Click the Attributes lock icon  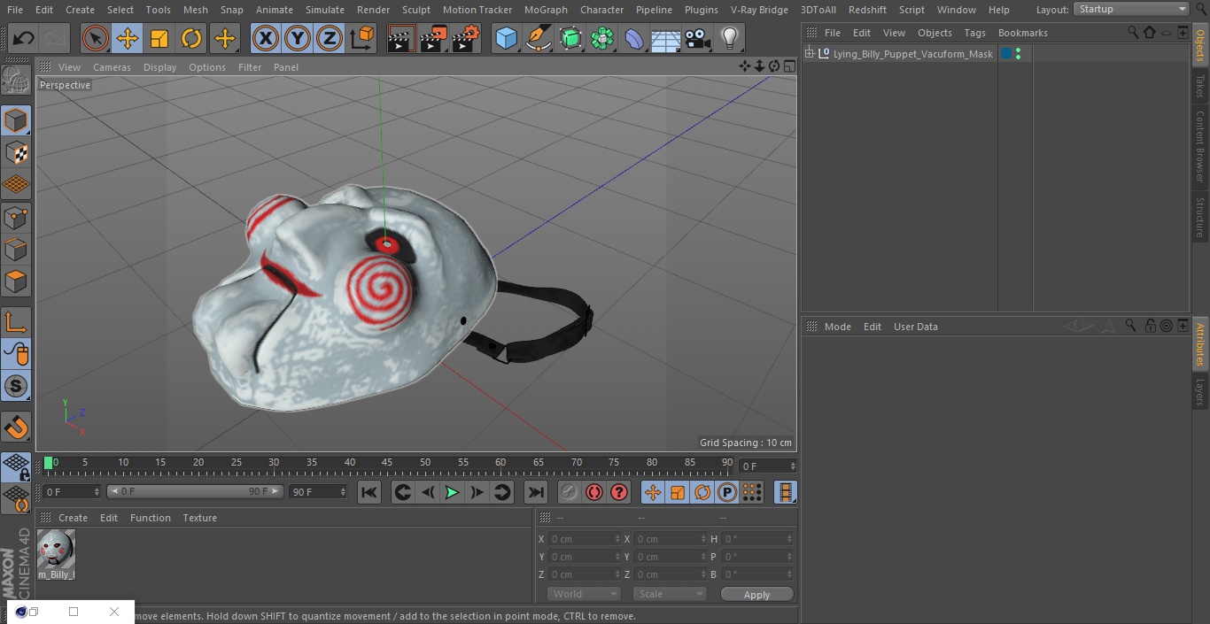click(1150, 326)
